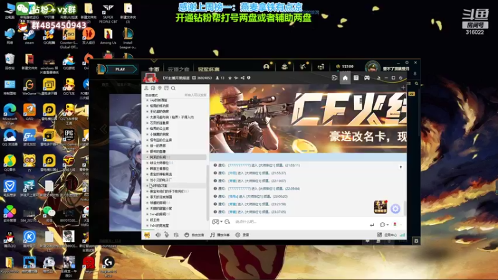Open the gamepad emoji dropdown in chat box
This screenshot has height=280, width=498.
[x=217, y=222]
